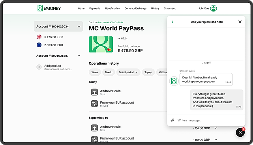Open John Doe profile avatar
Viewport: 253px width, 145px height.
(213, 8)
